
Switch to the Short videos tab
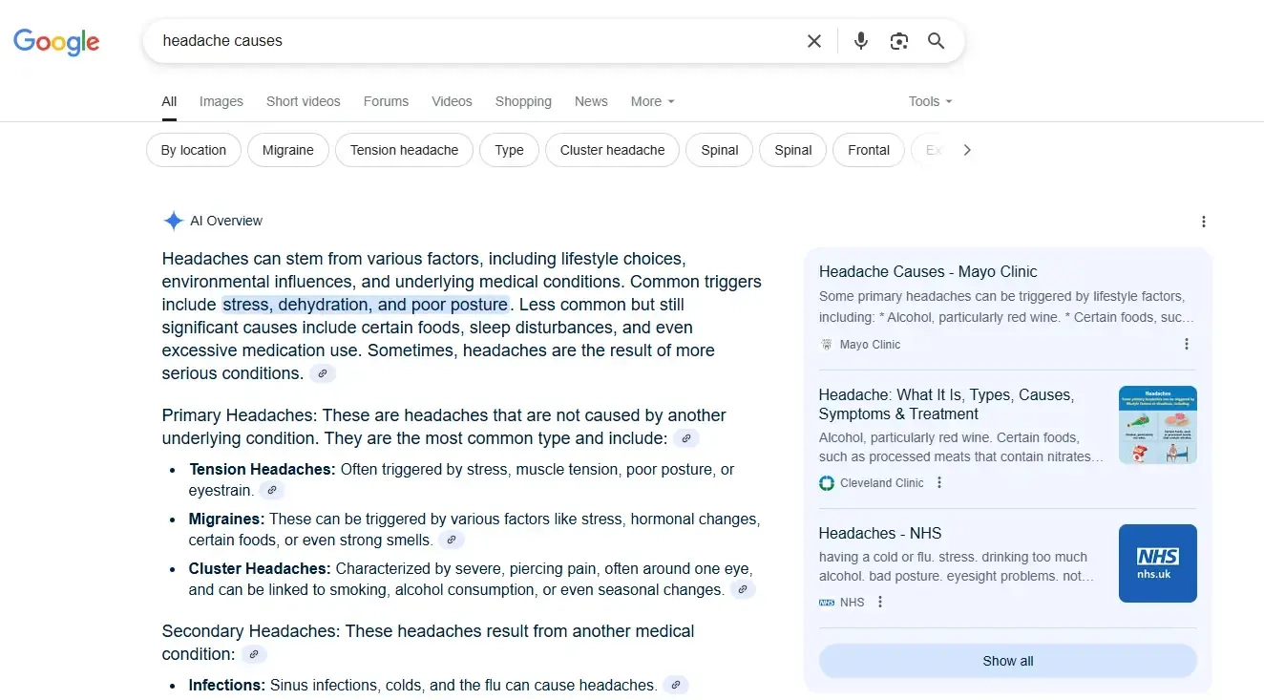click(x=304, y=101)
